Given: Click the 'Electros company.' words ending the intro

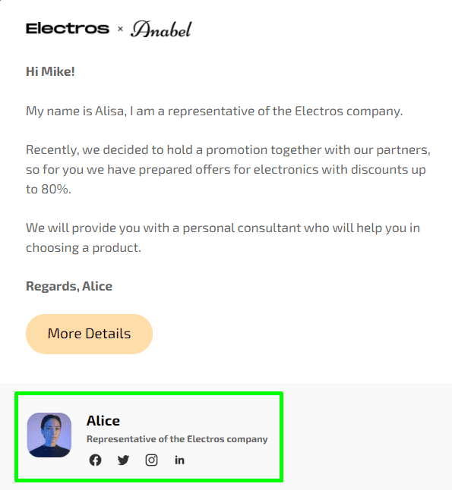Looking at the screenshot, I should [349, 111].
